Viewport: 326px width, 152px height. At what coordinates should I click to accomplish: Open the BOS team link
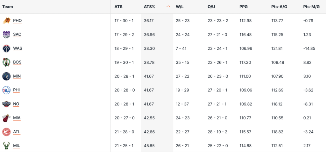17,62
